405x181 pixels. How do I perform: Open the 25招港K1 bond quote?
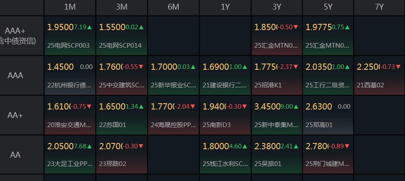click(277, 75)
